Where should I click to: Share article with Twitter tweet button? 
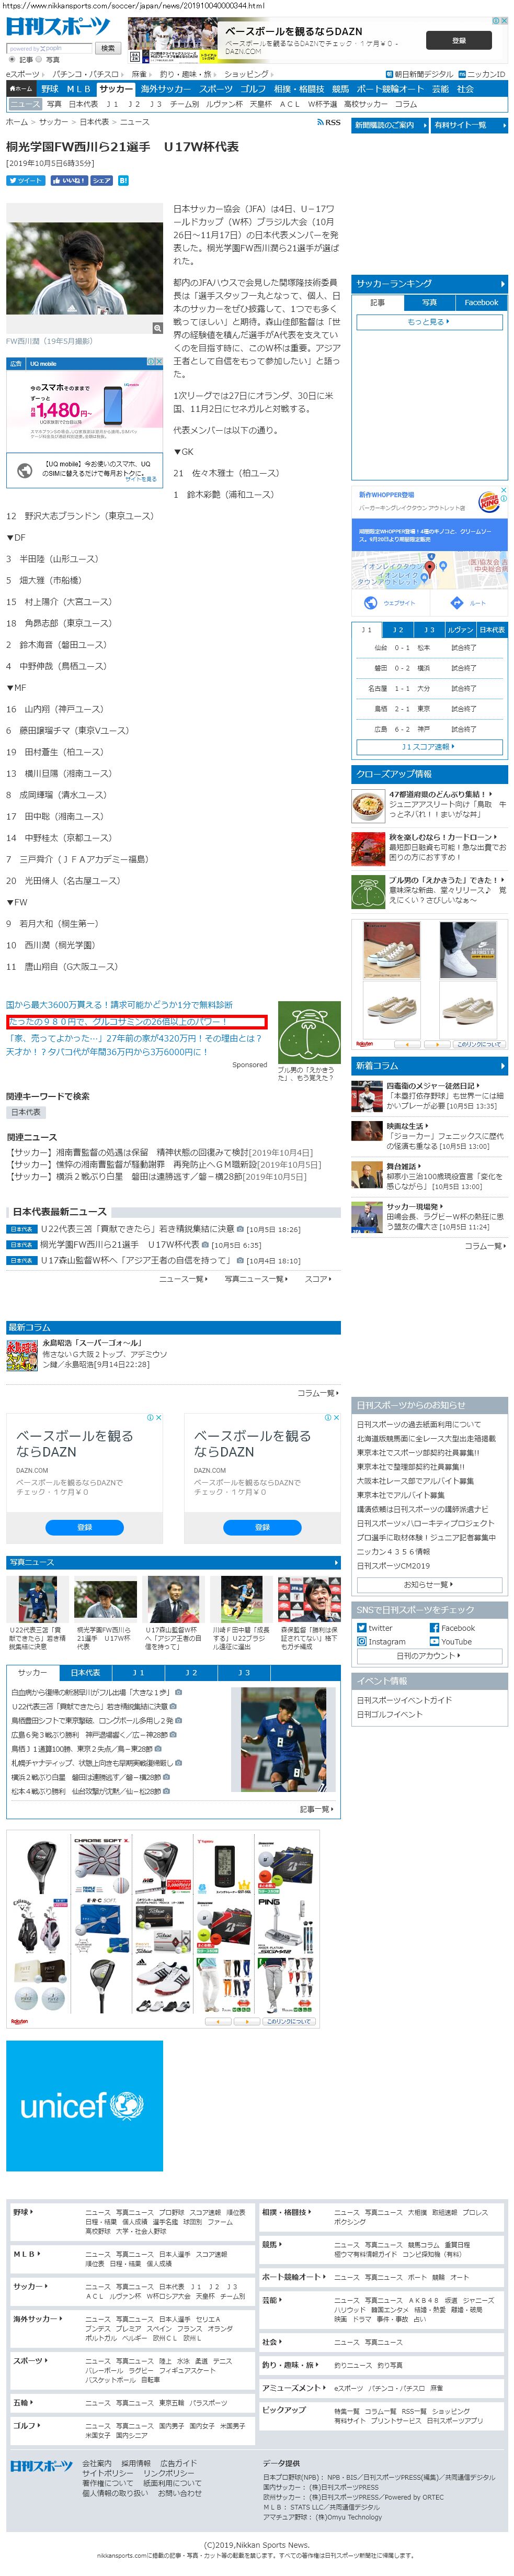tap(26, 181)
